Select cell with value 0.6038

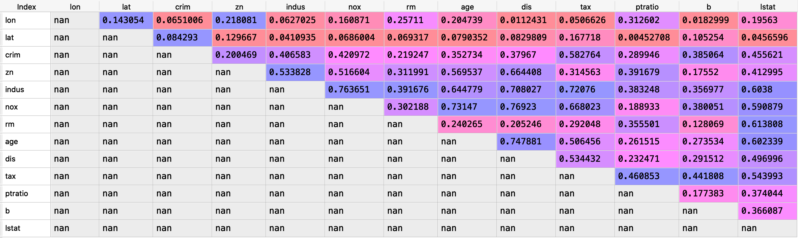768,90
